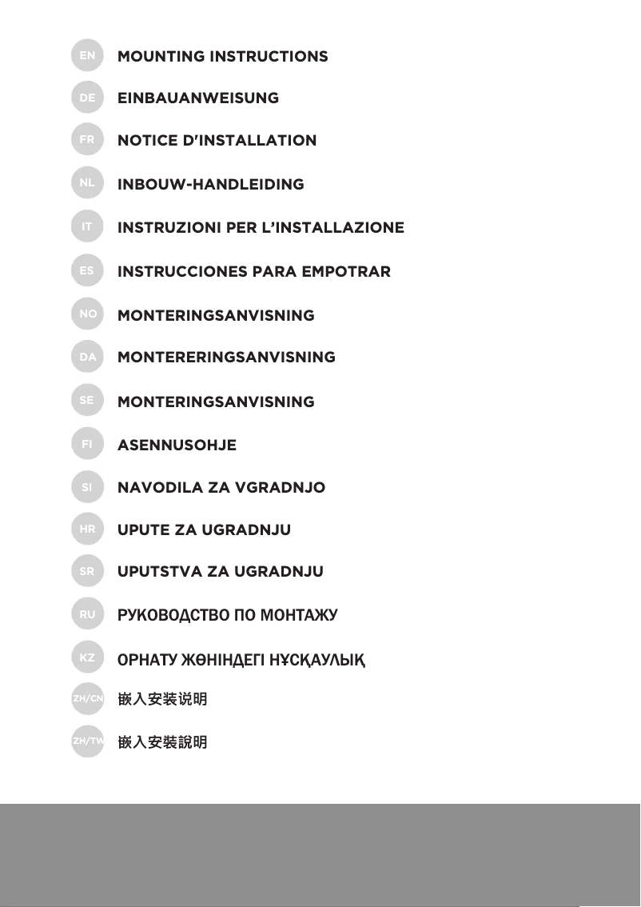Click the NL language badge
This screenshot has width=641, height=907.
point(87,184)
